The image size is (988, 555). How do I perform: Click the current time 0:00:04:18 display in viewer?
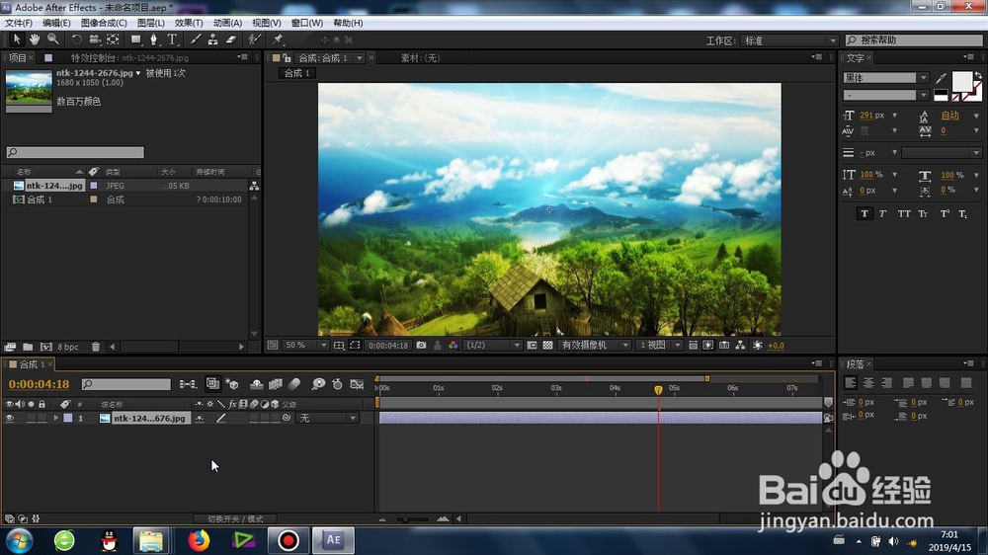pos(387,346)
